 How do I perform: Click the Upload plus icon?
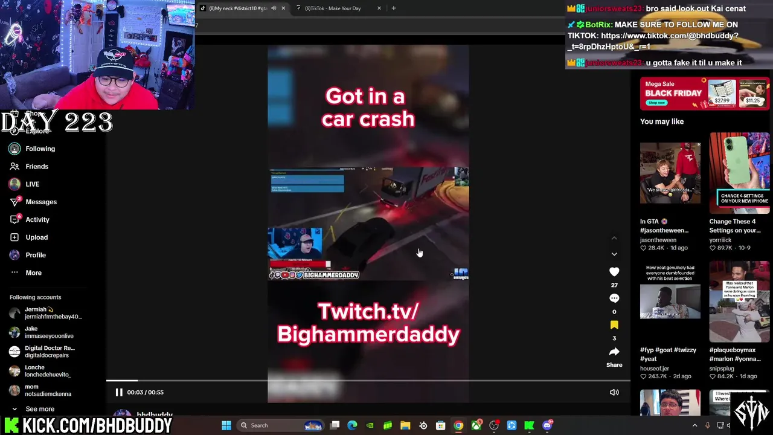[14, 237]
